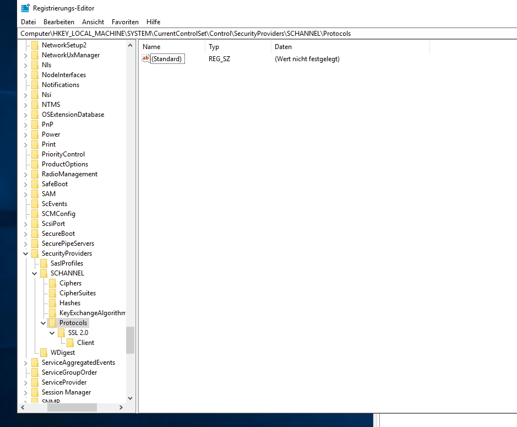The height and width of the screenshot is (427, 517).
Task: Expand the Power key
Action: point(25,134)
